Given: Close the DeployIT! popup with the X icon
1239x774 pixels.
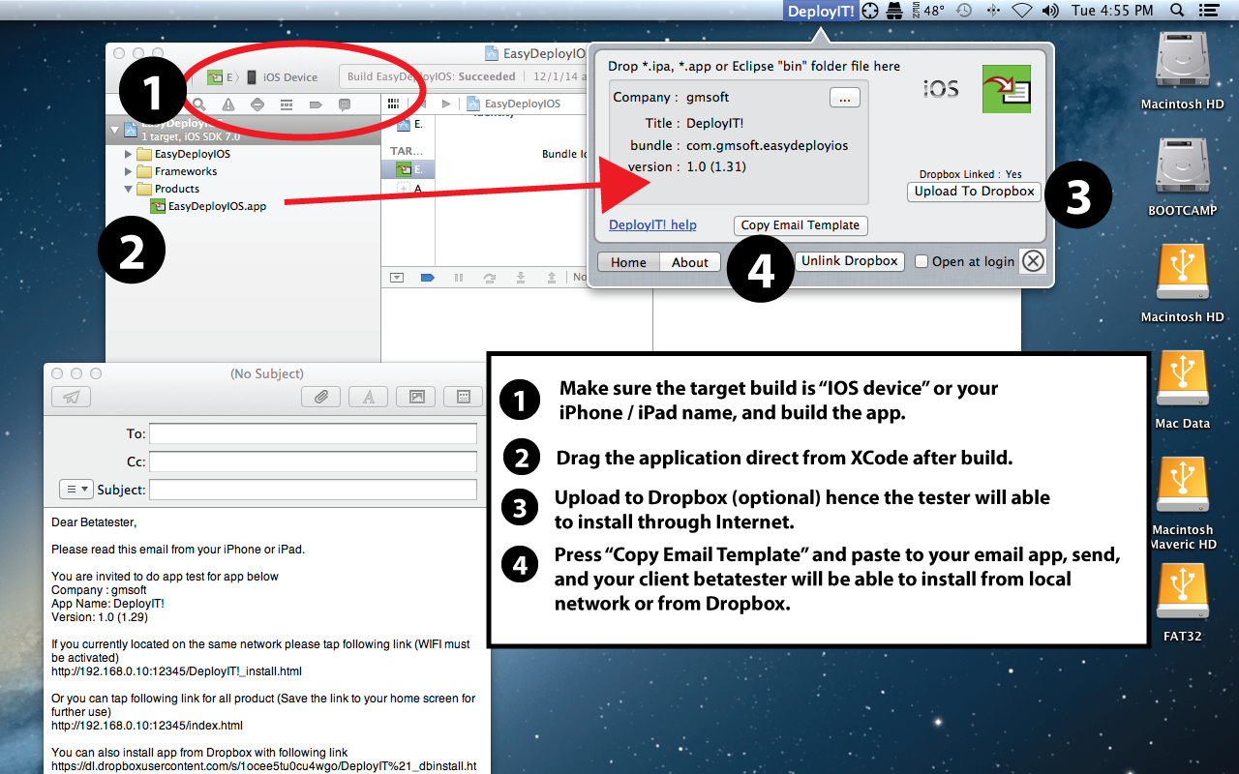Looking at the screenshot, I should [x=1034, y=261].
